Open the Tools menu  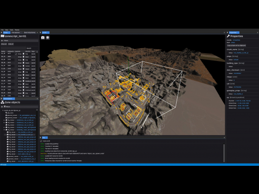(x=12, y=30)
